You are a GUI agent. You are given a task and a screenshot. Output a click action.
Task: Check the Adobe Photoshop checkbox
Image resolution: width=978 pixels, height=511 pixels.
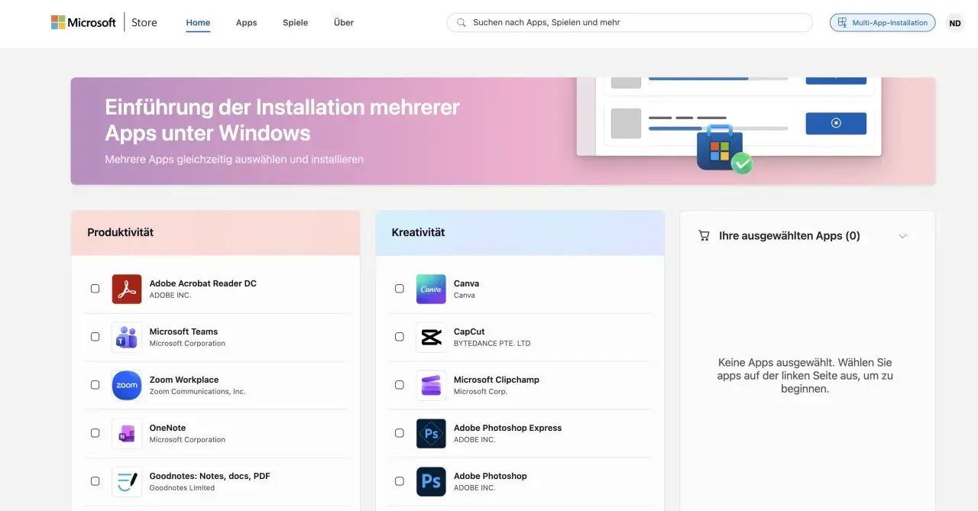(x=399, y=481)
